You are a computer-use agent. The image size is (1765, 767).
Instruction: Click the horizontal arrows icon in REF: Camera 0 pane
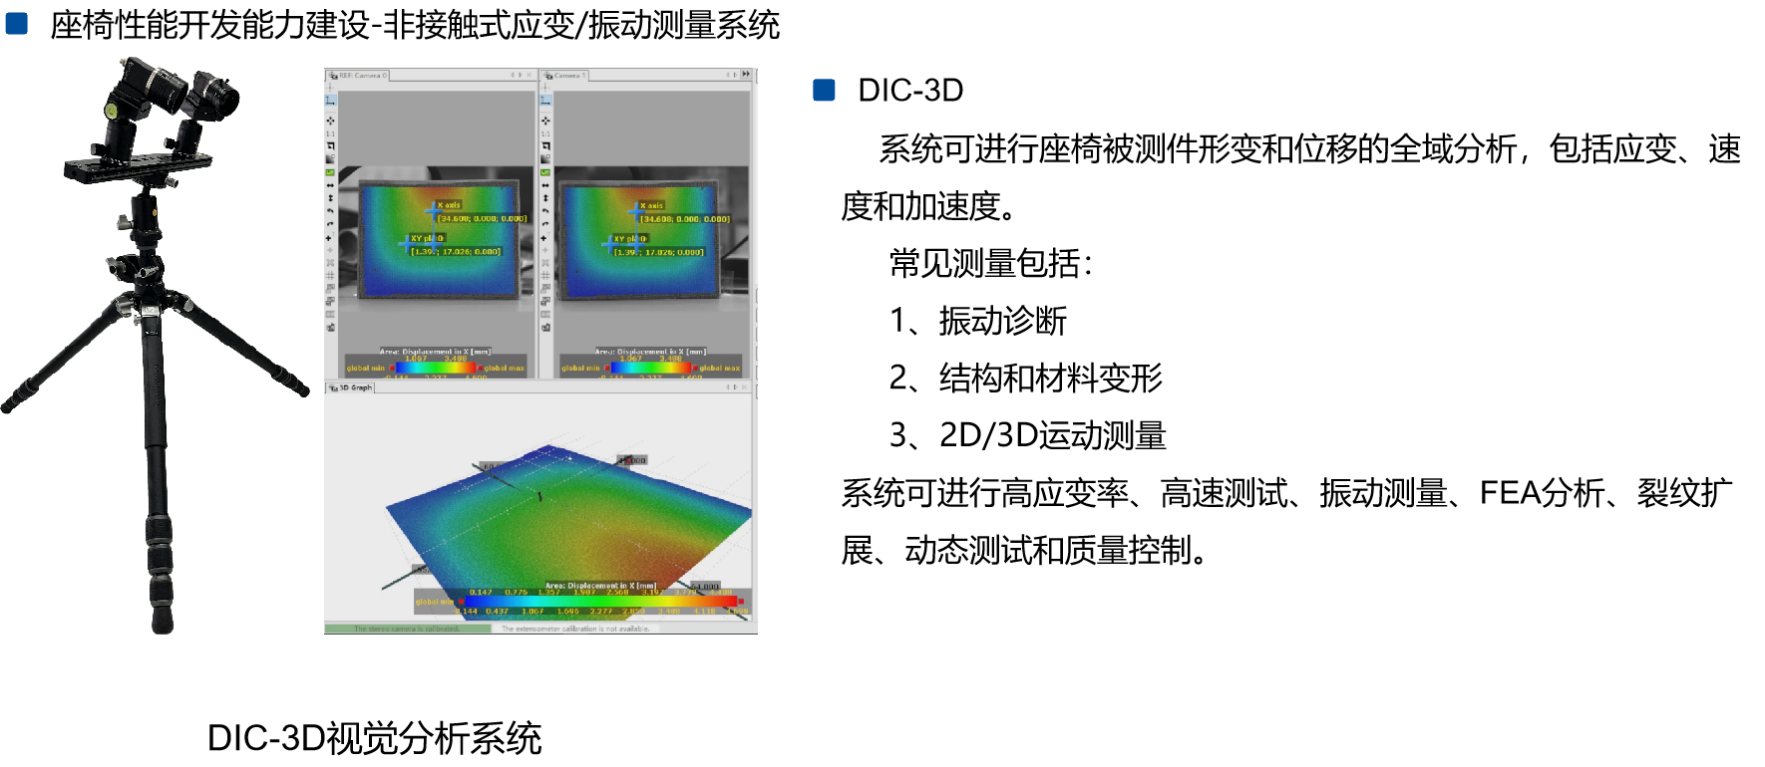330,185
